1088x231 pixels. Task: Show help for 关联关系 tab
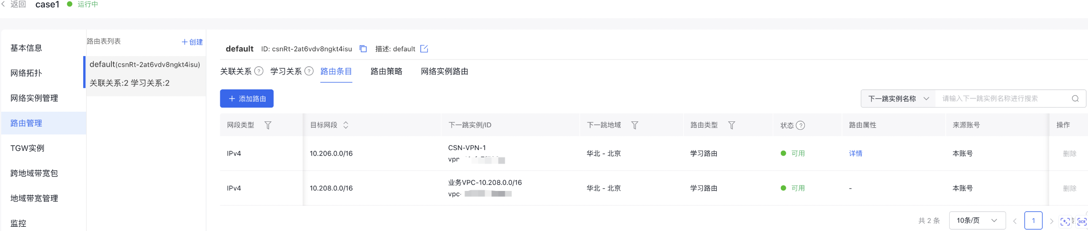(x=259, y=71)
